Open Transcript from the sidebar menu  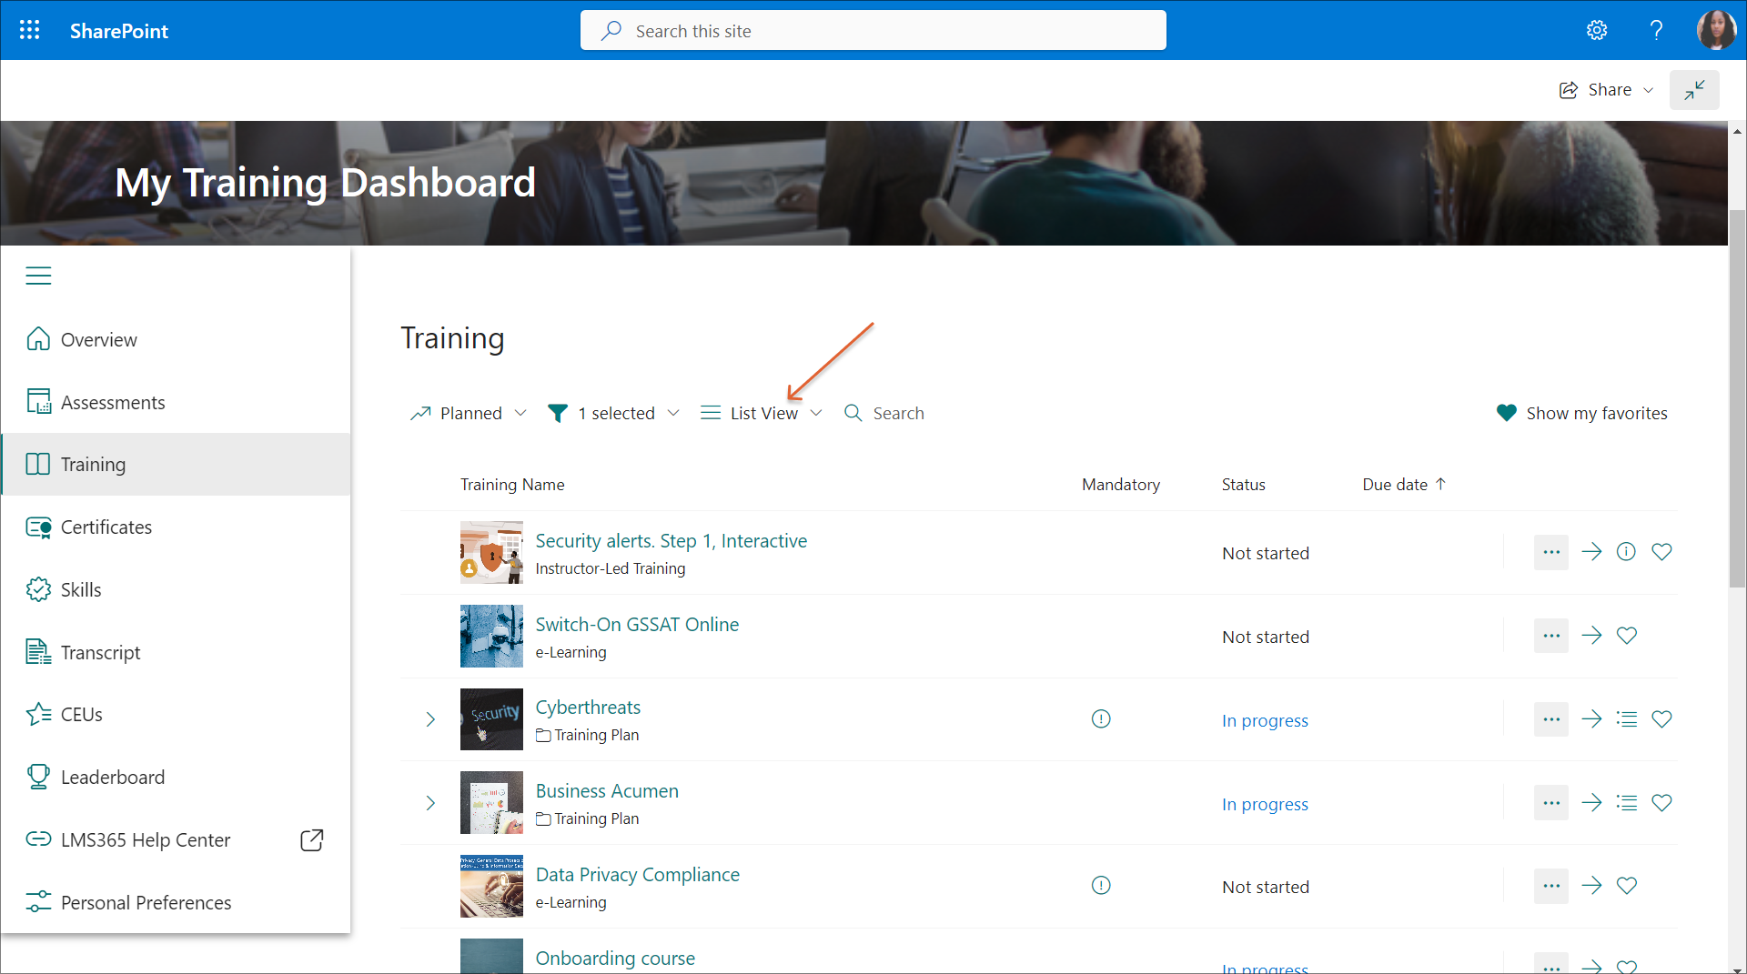[100, 652]
